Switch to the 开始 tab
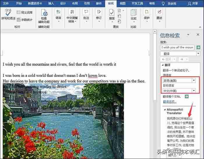 tap(19, 3)
